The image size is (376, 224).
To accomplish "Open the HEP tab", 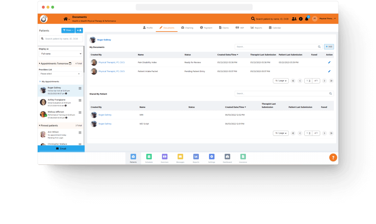I will [240, 28].
